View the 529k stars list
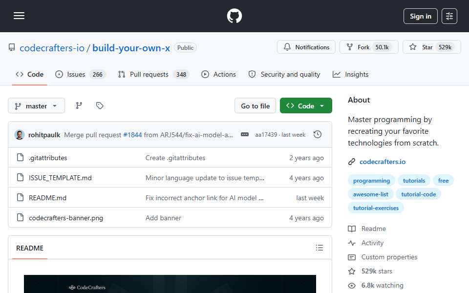This screenshot has width=469, height=293. click(x=370, y=271)
